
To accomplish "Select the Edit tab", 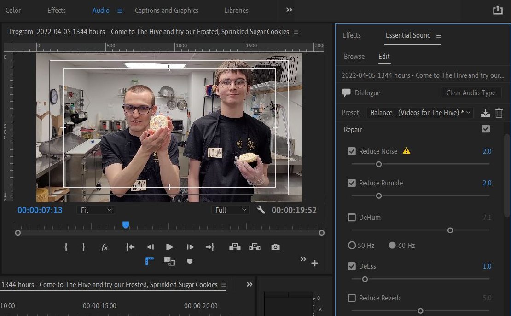I will (384, 57).
